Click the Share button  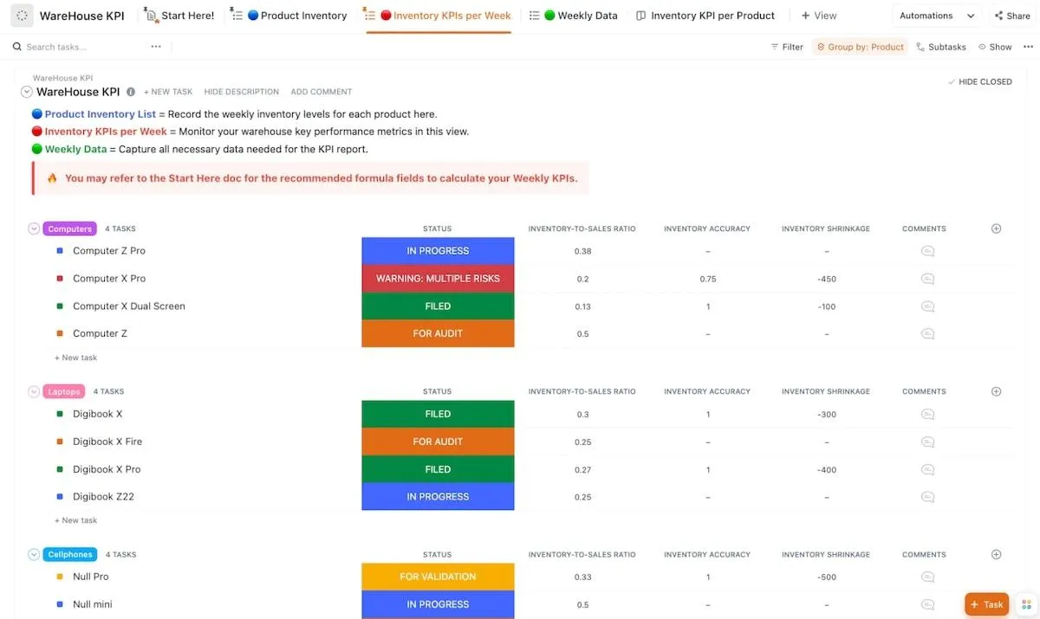(1011, 16)
